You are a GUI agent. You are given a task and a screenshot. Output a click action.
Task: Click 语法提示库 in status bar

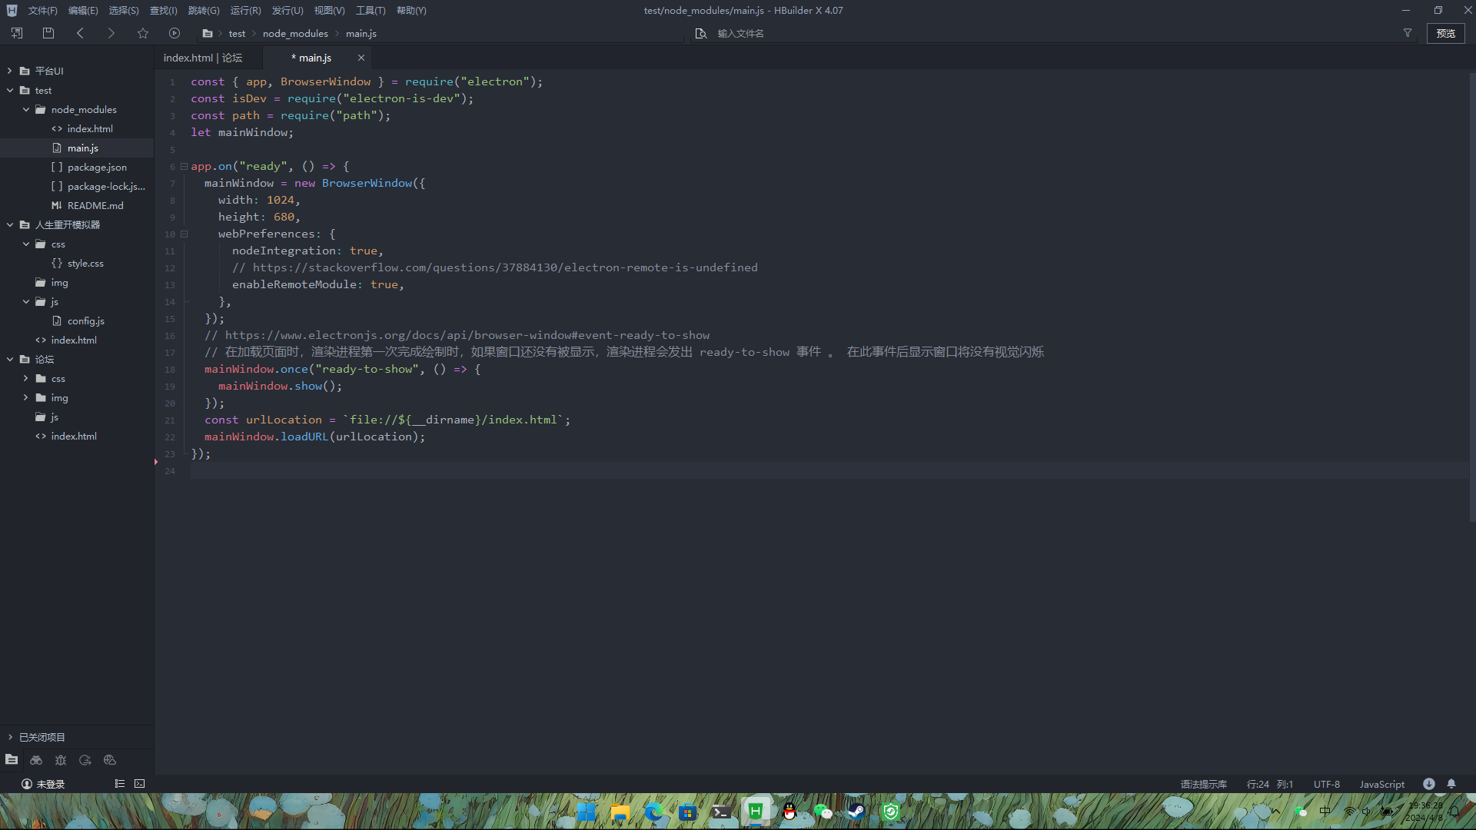click(x=1204, y=784)
